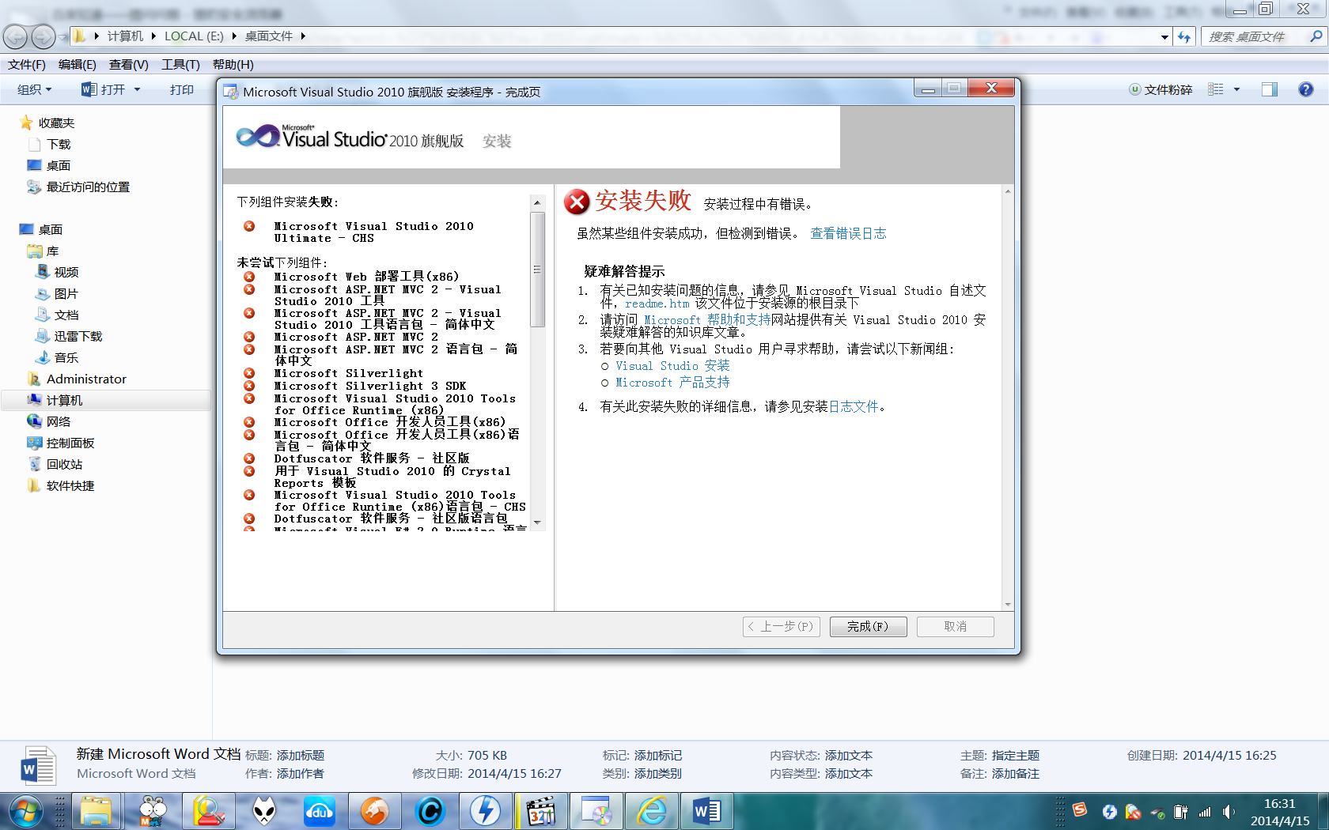Open the Visual Studio 安装 newsgroup link
This screenshot has width=1329, height=830.
coord(672,365)
